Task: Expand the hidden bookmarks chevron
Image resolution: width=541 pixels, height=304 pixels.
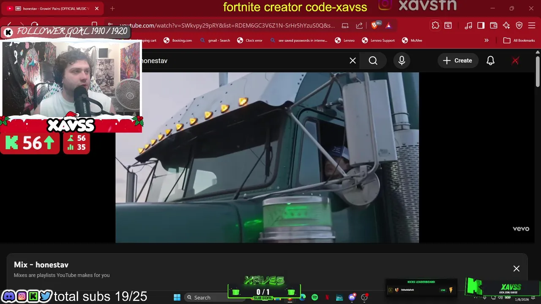Action: click(486, 41)
